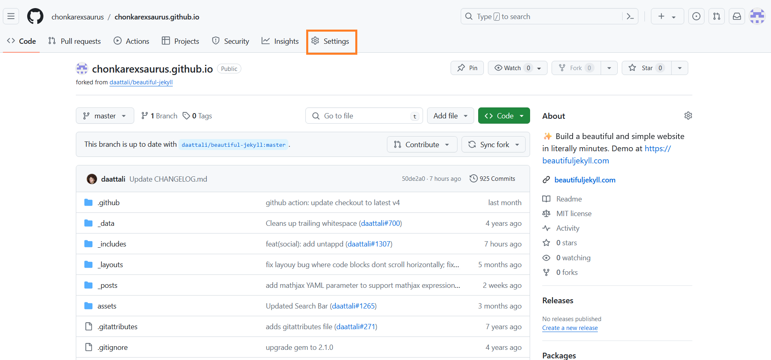This screenshot has height=360, width=771.
Task: Click daattali/beautiful-jekyll:master branch label
Action: click(234, 145)
